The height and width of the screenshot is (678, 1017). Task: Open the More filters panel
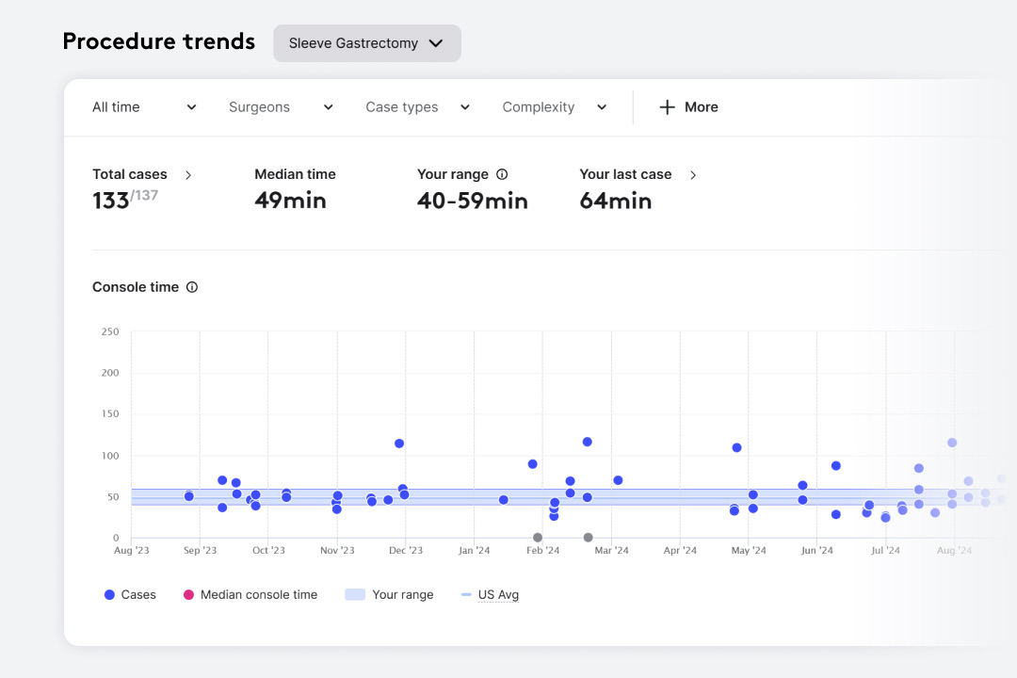tap(689, 106)
